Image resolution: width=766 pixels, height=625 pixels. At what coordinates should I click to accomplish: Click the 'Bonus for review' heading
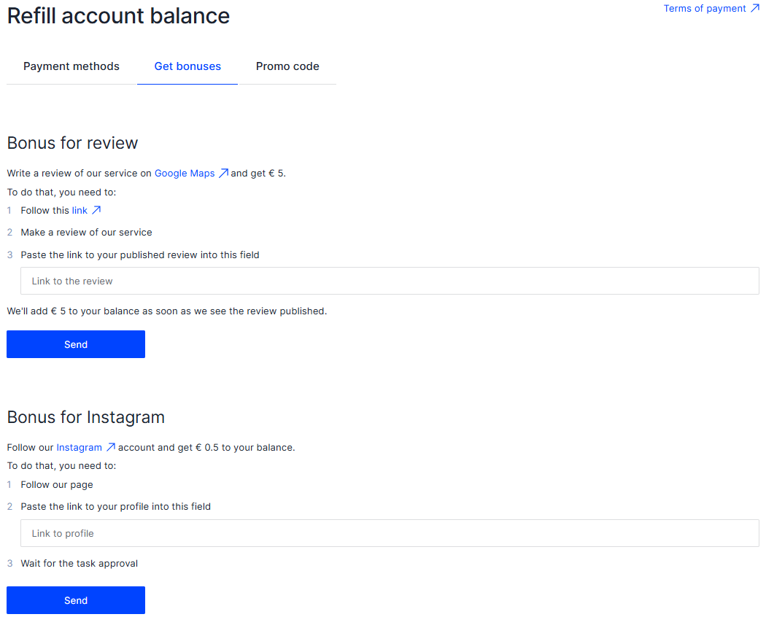tap(72, 143)
